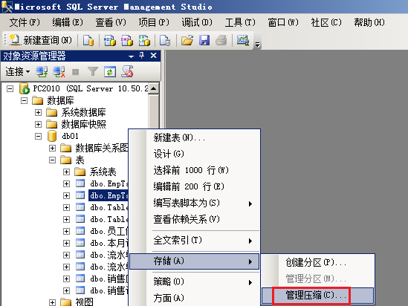Open the 工具(T) menu
This screenshot has width=408, height=306.
[x=240, y=22]
